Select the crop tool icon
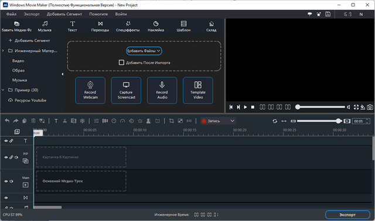The image size is (375, 221). [172, 121]
